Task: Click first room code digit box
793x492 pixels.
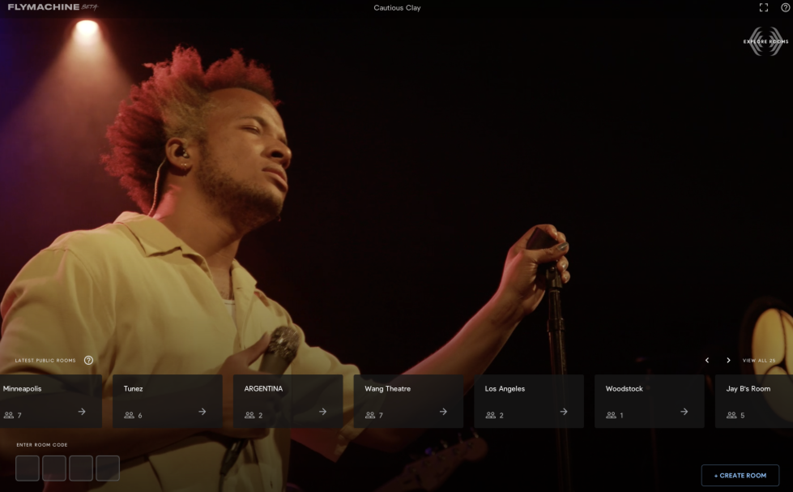Action: click(28, 468)
